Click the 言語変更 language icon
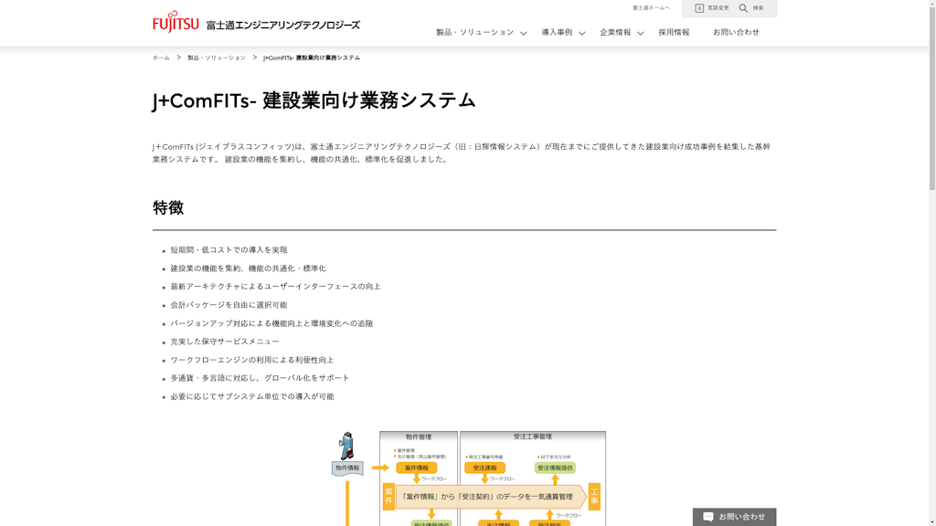The image size is (936, 526). [699, 8]
